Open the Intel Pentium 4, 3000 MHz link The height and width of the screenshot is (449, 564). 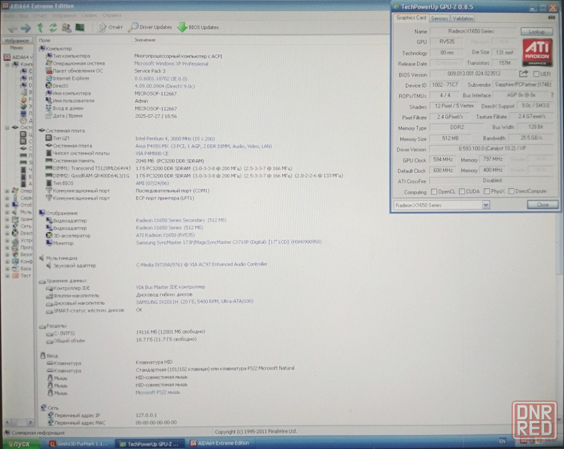(x=175, y=139)
